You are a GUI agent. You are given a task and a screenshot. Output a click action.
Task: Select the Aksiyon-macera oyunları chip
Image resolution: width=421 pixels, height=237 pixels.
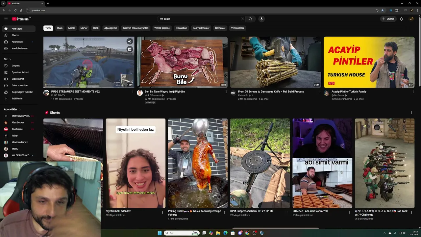tap(136, 28)
